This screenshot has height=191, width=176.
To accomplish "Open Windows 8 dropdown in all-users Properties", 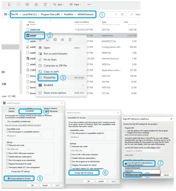I will (87, 137).
